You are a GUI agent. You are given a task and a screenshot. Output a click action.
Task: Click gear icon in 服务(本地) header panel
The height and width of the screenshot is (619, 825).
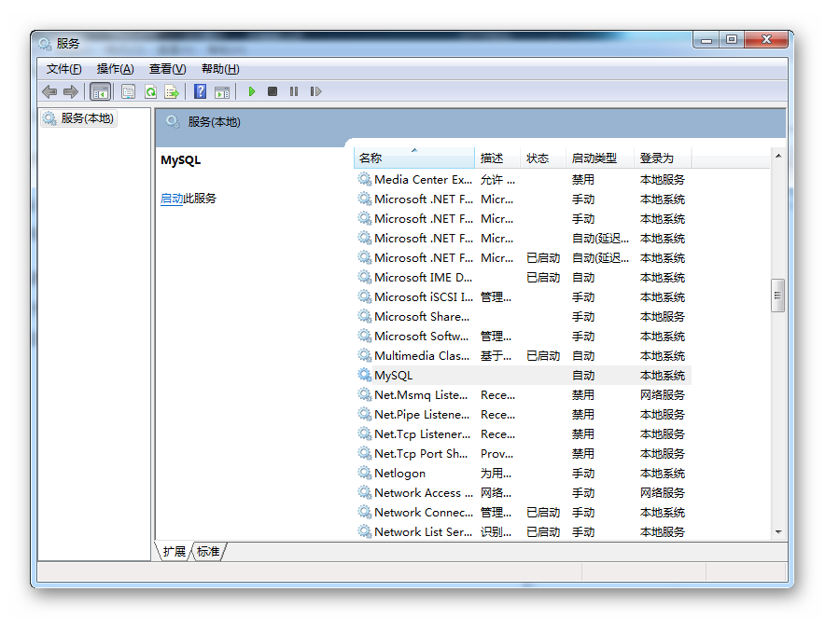click(x=173, y=122)
